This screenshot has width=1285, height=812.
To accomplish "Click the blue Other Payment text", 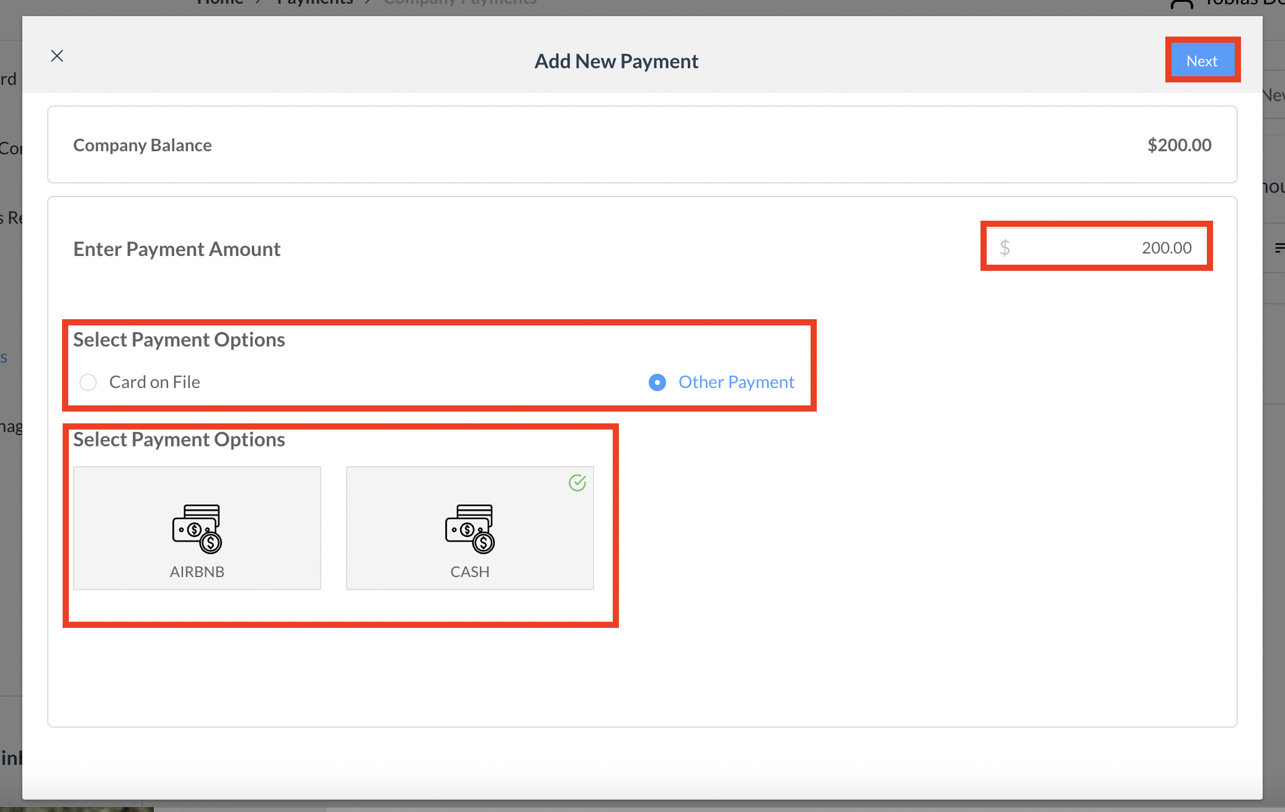I will click(x=736, y=382).
